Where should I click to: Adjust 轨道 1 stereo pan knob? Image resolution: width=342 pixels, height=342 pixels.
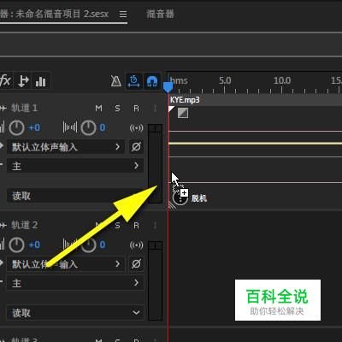point(88,127)
